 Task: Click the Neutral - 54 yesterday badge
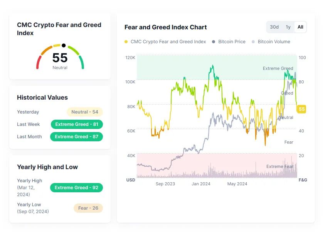85,112
